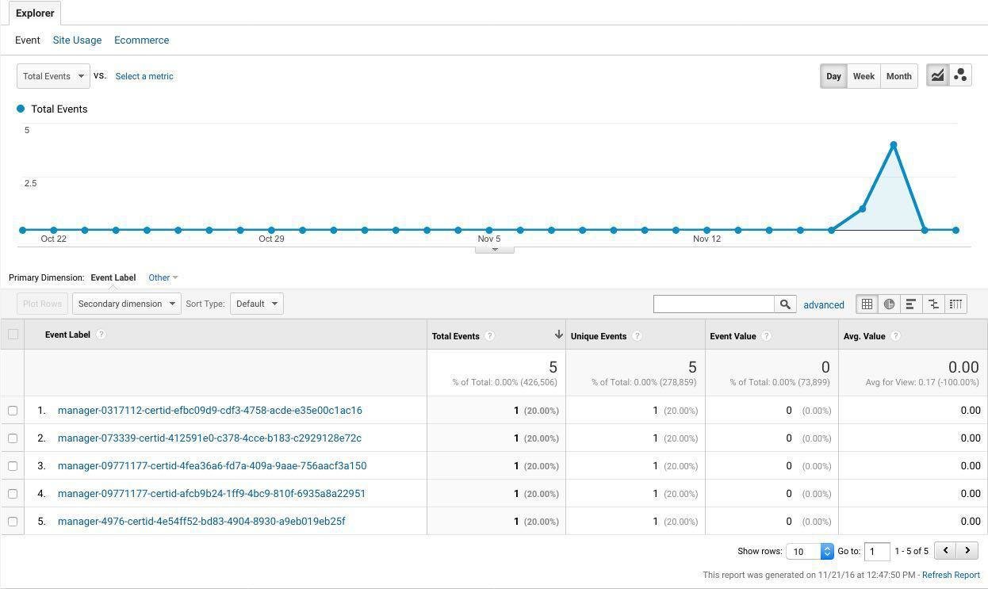
Task: Select the performance bar view icon
Action: [911, 304]
